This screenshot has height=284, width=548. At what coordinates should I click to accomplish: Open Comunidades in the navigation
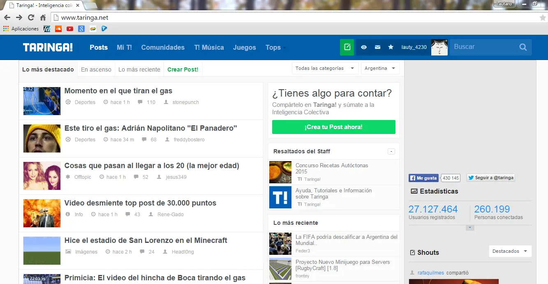pyautogui.click(x=163, y=47)
